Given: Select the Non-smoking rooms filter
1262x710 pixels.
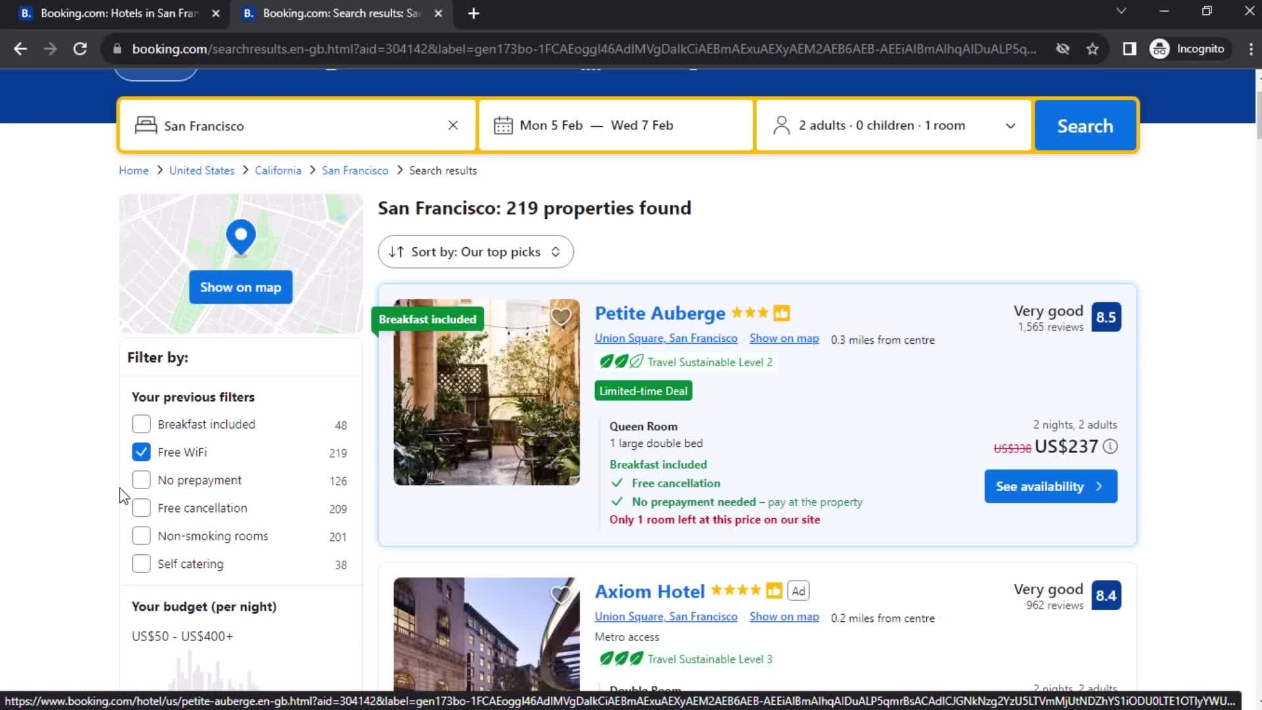Looking at the screenshot, I should [141, 536].
